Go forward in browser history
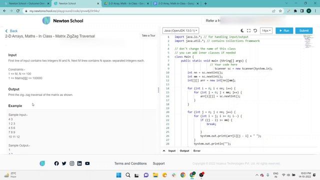The width and height of the screenshot is (320, 180). pos(11,11)
